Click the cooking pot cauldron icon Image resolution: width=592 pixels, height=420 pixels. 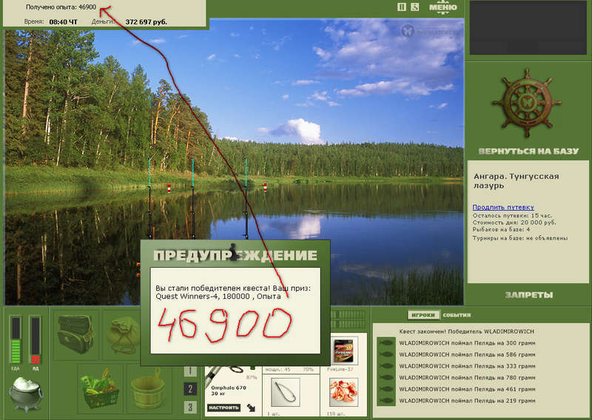point(25,394)
